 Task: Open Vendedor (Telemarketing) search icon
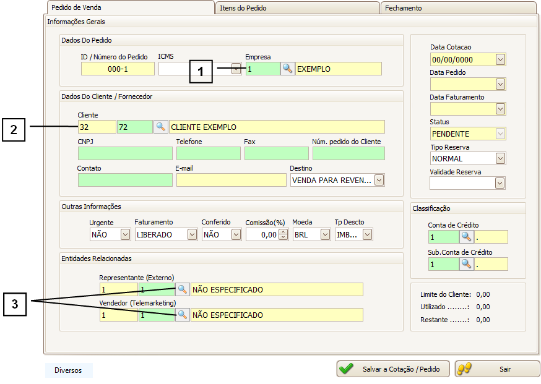[x=182, y=315]
